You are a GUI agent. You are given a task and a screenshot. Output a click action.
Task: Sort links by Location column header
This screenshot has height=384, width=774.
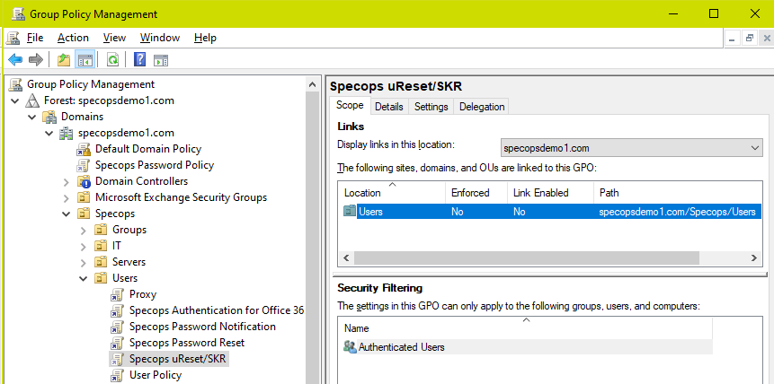coord(393,192)
